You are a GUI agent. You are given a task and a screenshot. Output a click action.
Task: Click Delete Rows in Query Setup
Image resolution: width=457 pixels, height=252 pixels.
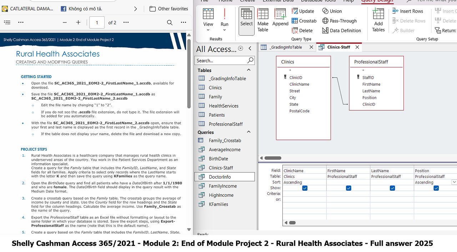point(409,21)
